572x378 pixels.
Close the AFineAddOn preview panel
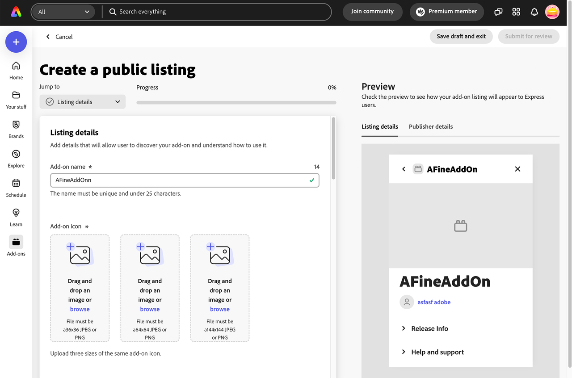pyautogui.click(x=517, y=169)
